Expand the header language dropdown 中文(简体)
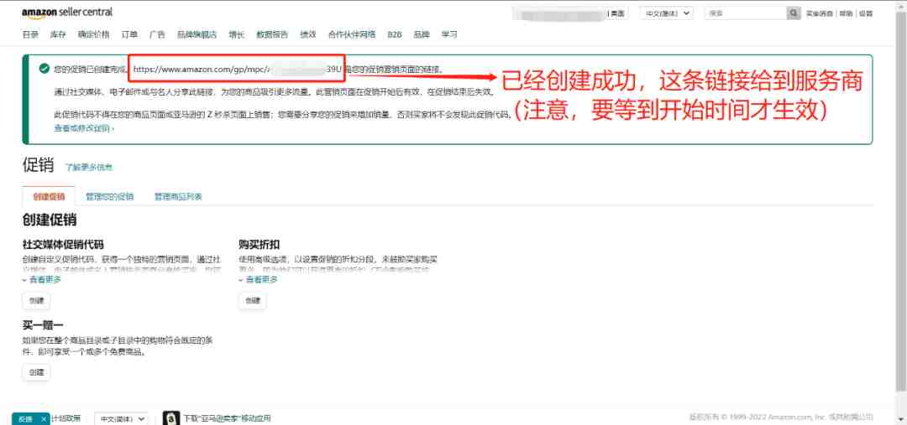The height and width of the screenshot is (425, 907). (666, 13)
